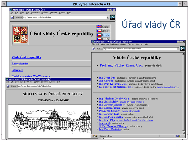The height and width of the screenshot is (141, 189).
Task: Click the location link icon beside index.win.htm address
Action: 12,17
